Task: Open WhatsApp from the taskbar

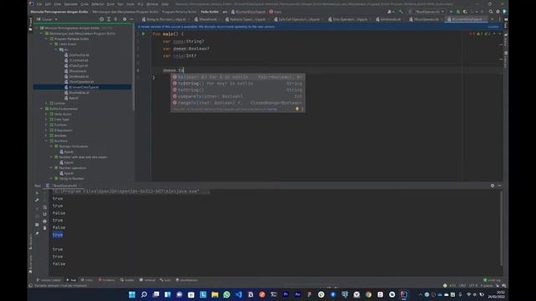Action: coord(227,294)
